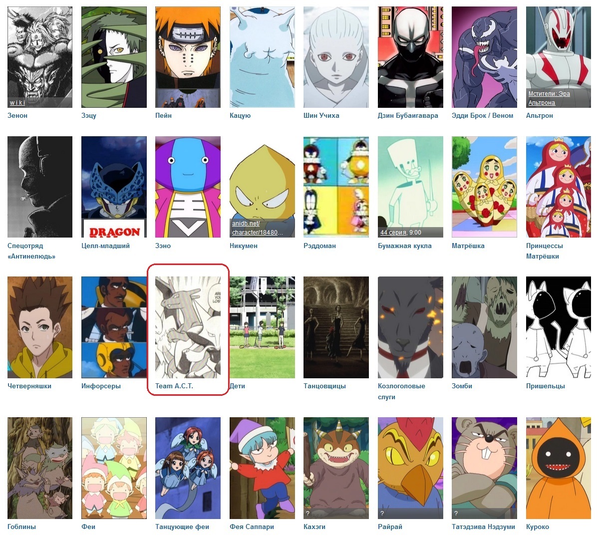Select the Четверняшки name link

(x=29, y=386)
